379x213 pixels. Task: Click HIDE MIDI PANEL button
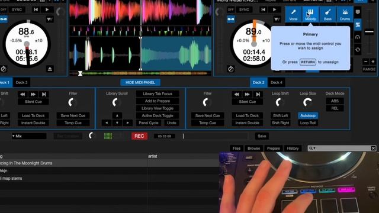pos(140,83)
